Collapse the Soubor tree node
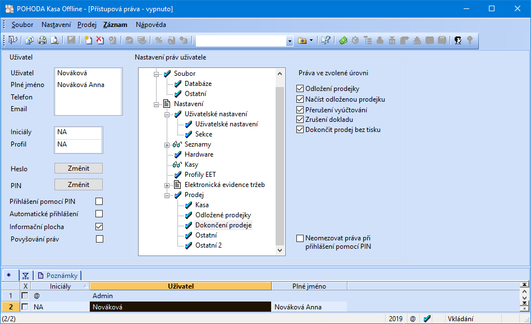 tap(156, 74)
